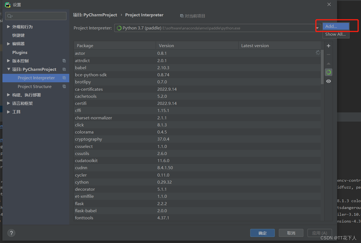Viewport: 361px width, 243px height.
Task: Select the cffi package row
Action: [197, 110]
